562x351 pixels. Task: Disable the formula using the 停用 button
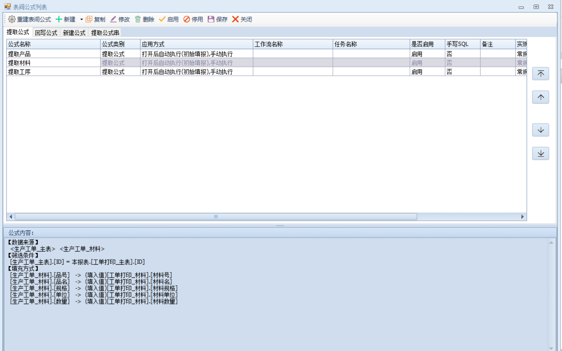pyautogui.click(x=187, y=19)
